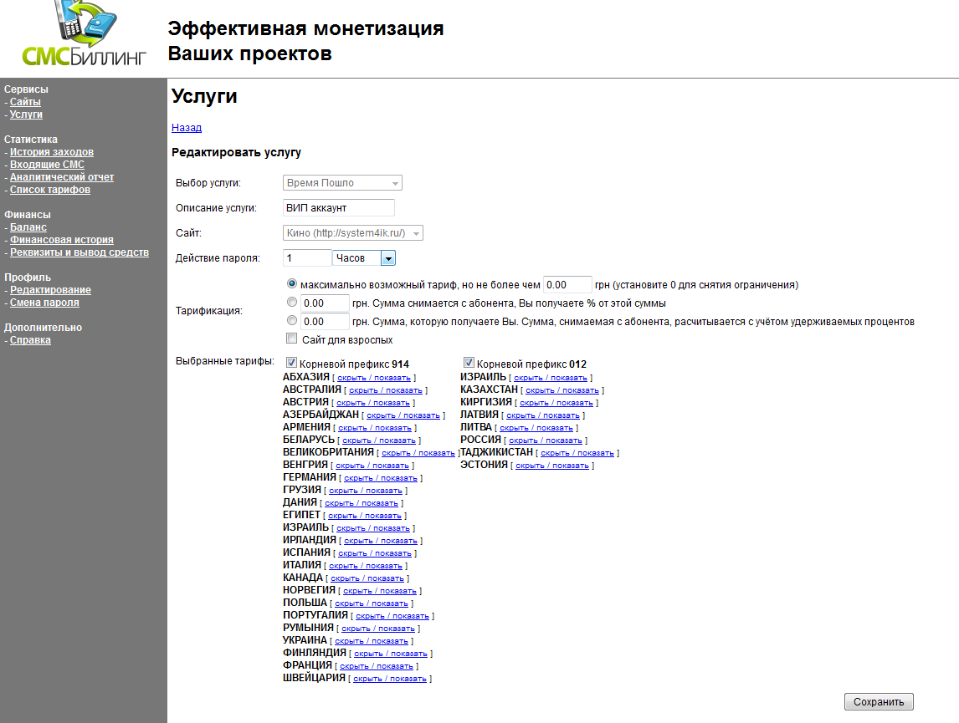The height and width of the screenshot is (723, 959).
Task: Focus the amount field for Сумма снимается с абонента
Action: coord(326,303)
